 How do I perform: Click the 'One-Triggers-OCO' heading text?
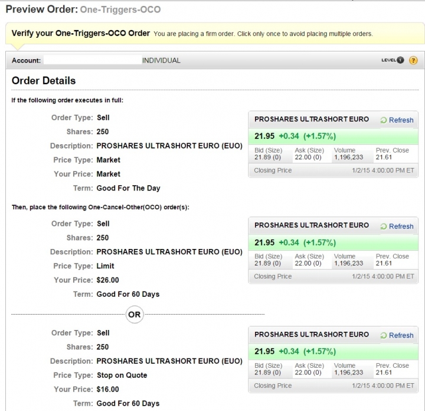pos(120,9)
